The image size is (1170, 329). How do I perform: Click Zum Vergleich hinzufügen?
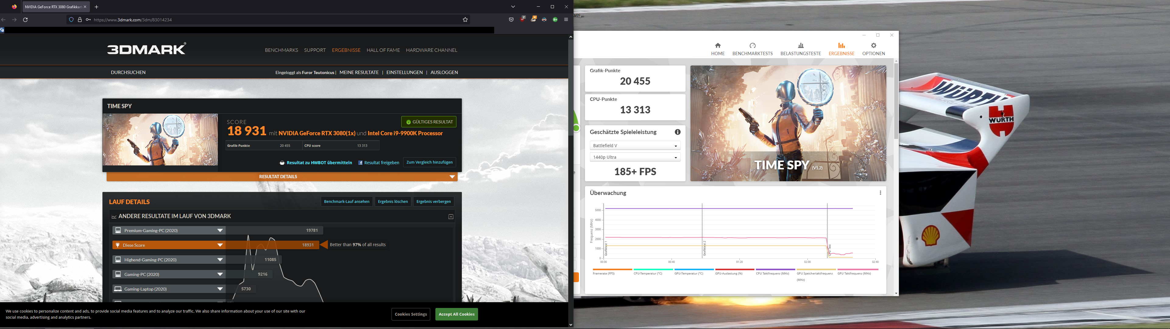point(429,162)
